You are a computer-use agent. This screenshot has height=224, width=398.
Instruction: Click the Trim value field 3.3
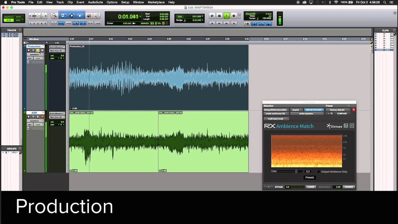[x=308, y=171]
